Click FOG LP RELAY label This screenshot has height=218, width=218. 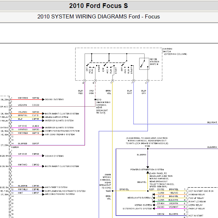[x=196, y=198]
